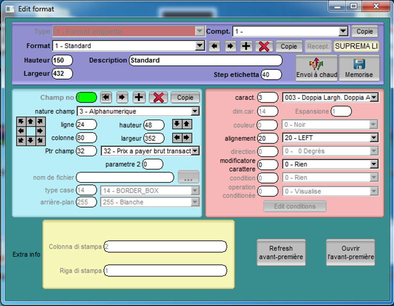Move the field up using position grid arrow
This screenshot has height=306, width=394.
pyautogui.click(x=31, y=122)
